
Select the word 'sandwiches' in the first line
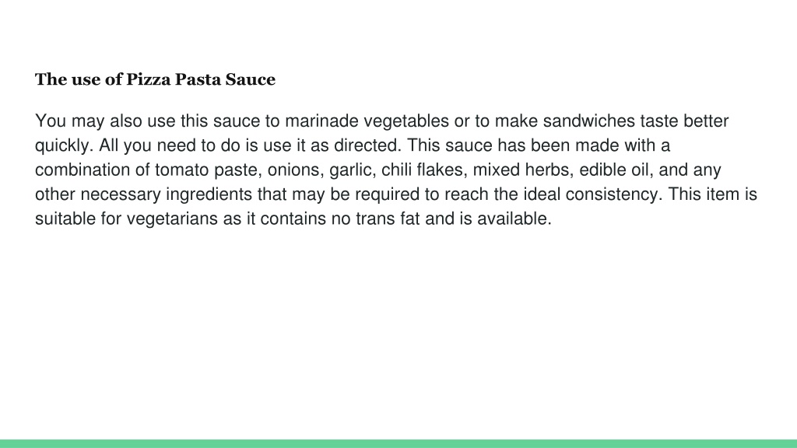(x=589, y=121)
